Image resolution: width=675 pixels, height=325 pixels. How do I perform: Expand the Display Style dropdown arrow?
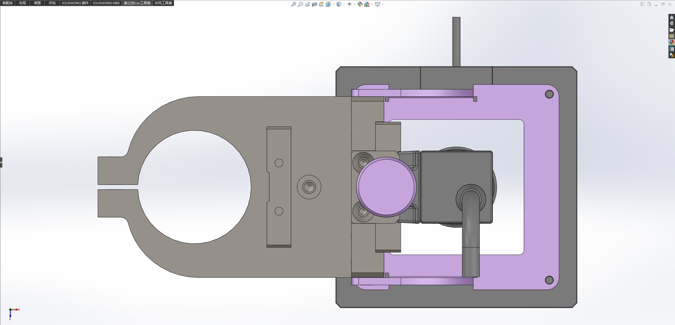(344, 4)
